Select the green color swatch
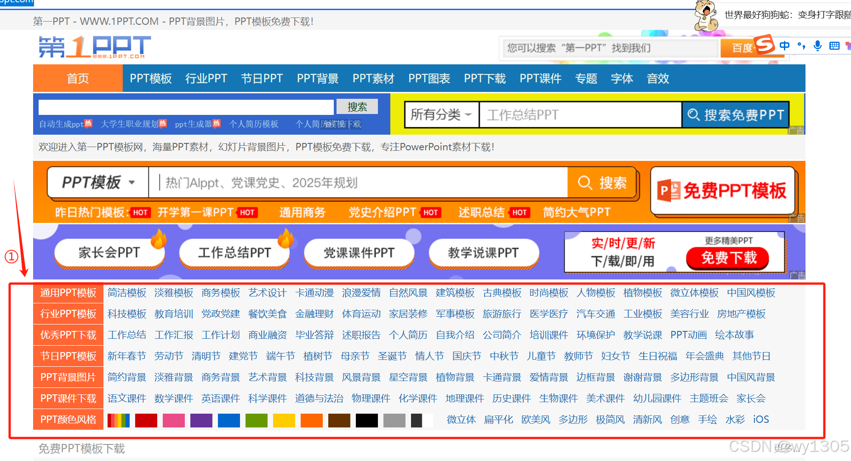Viewport: 851px width, 461px height. (257, 420)
